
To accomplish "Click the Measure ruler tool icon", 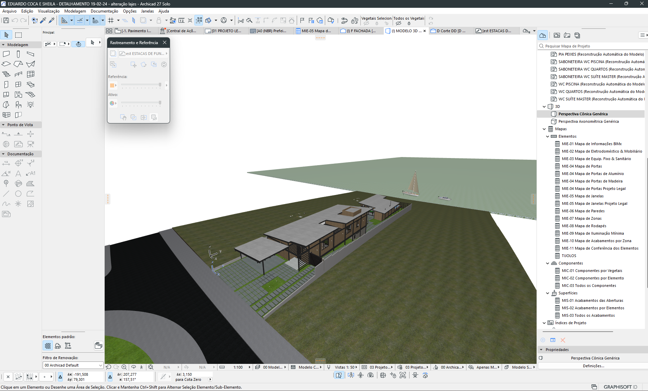I will (182, 20).
